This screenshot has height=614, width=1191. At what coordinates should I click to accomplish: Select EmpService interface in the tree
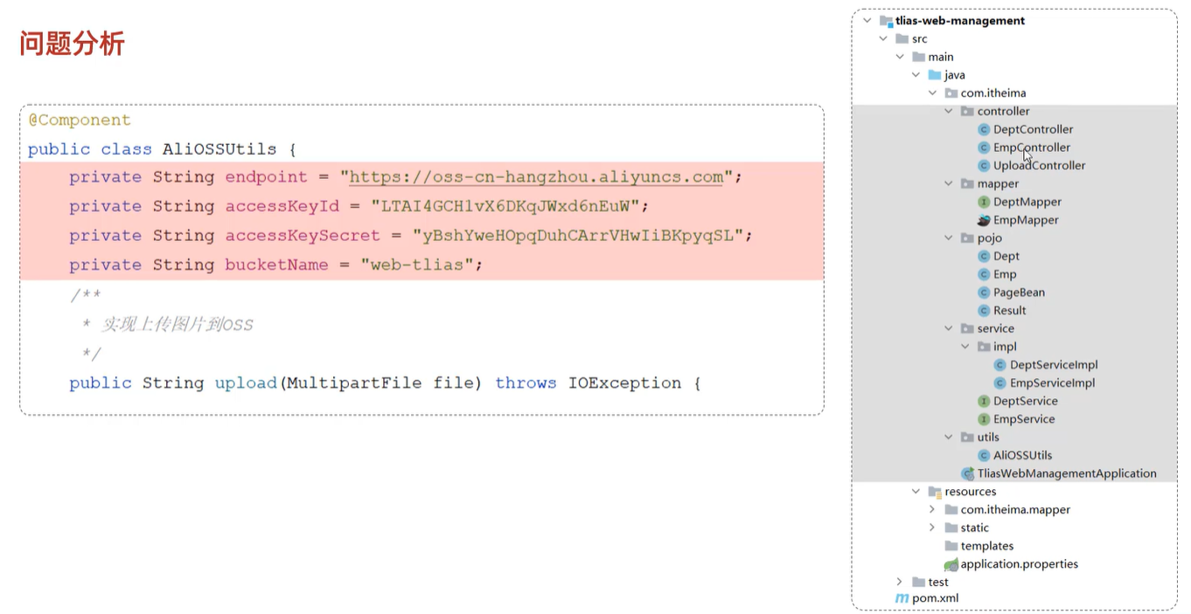1024,419
